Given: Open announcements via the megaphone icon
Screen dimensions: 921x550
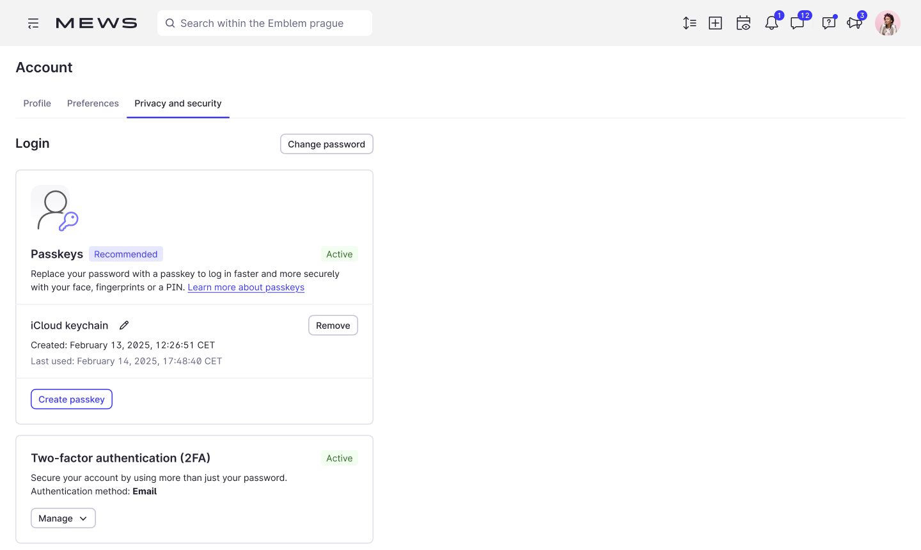Looking at the screenshot, I should pyautogui.click(x=854, y=22).
